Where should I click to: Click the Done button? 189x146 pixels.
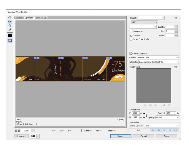(166, 136)
